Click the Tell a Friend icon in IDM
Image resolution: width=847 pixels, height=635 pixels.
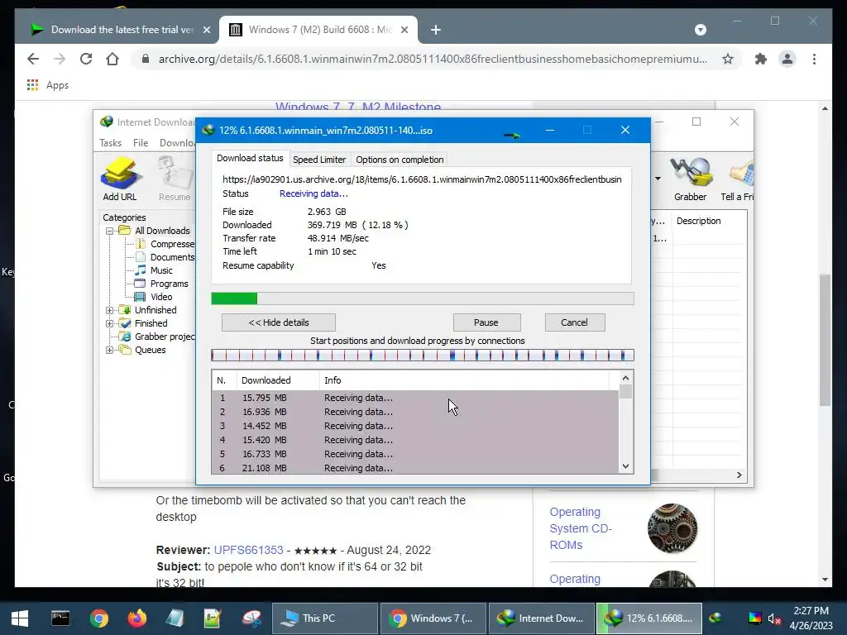pos(738,179)
